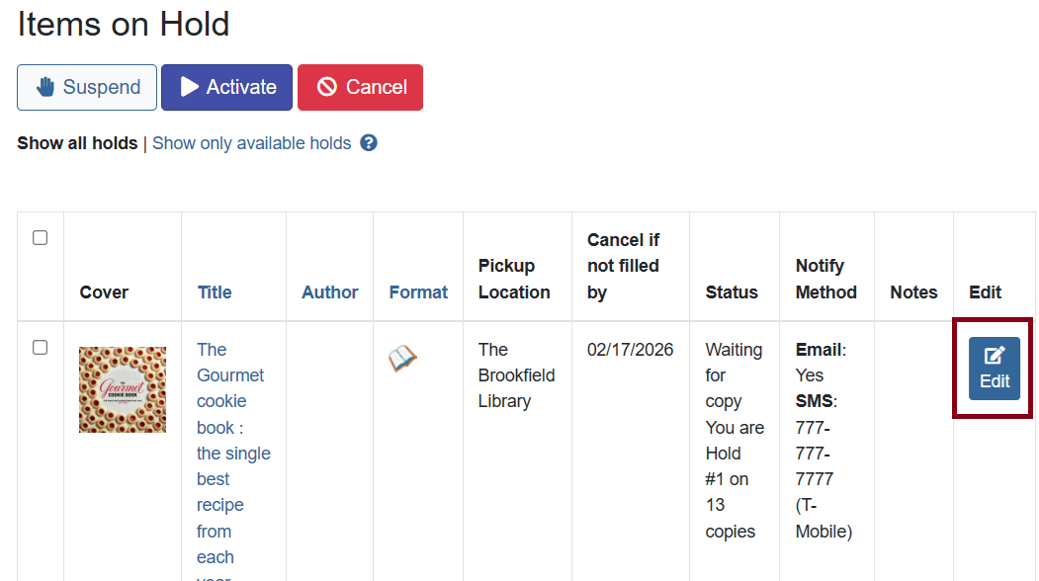The width and height of the screenshot is (1039, 581).
Task: Click the help question mark icon
Action: pyautogui.click(x=369, y=143)
